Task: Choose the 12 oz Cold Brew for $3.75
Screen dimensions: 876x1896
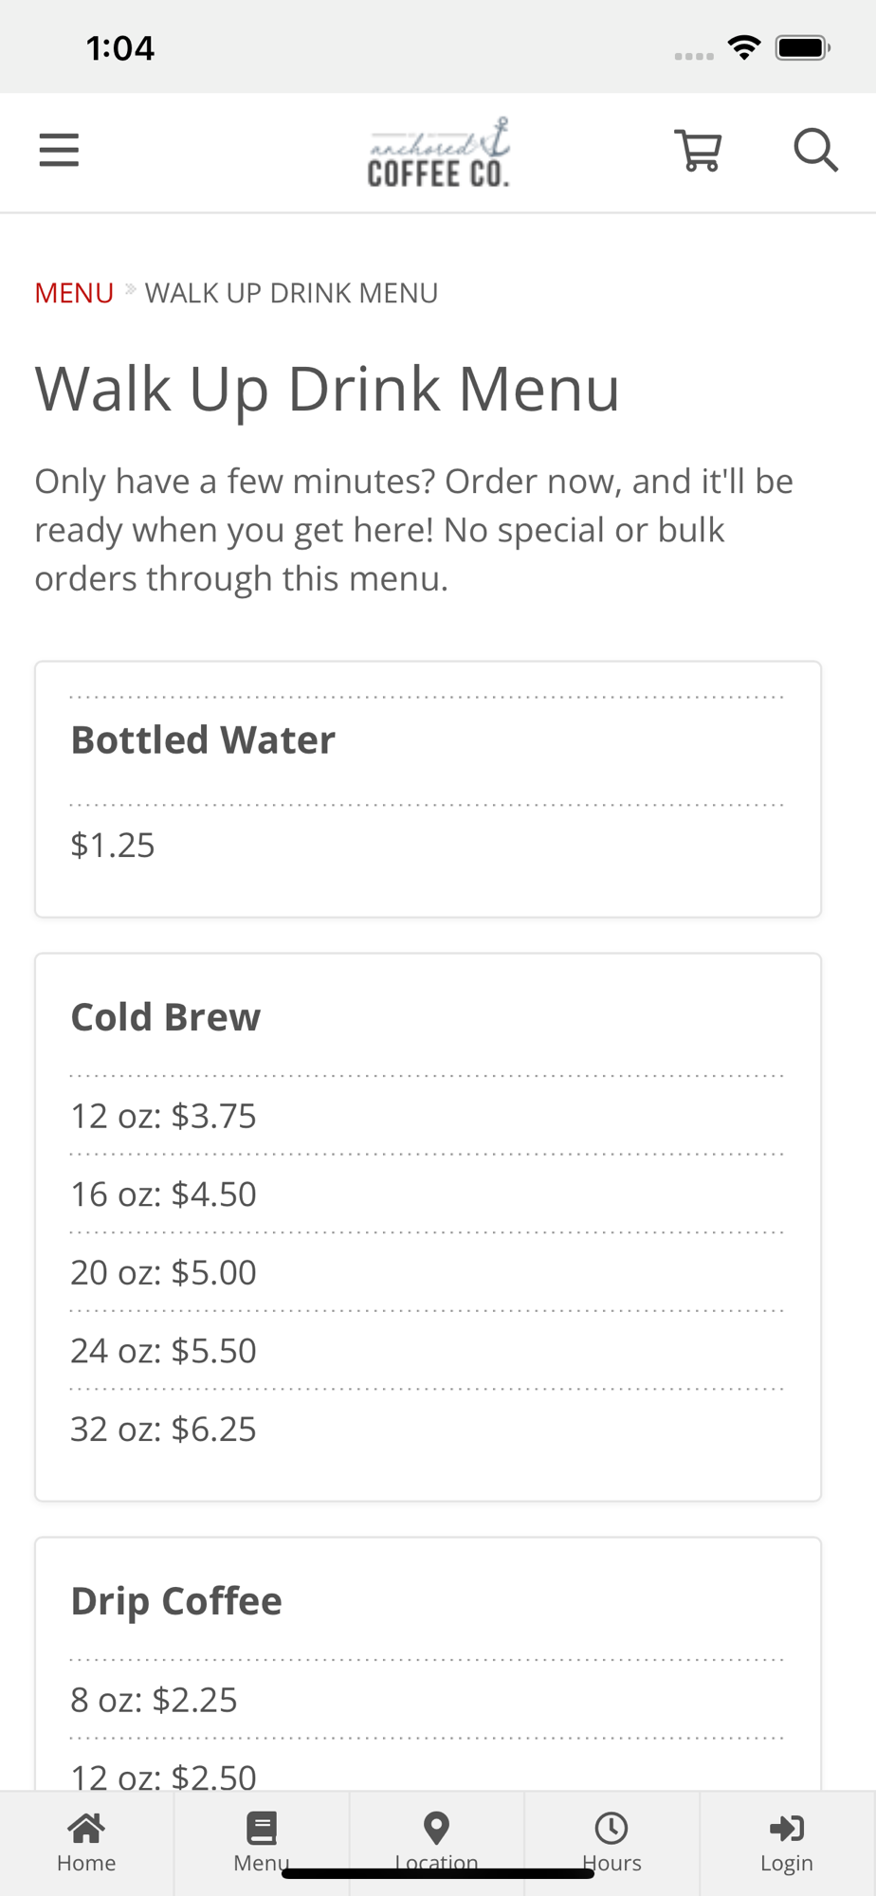Action: click(163, 1116)
